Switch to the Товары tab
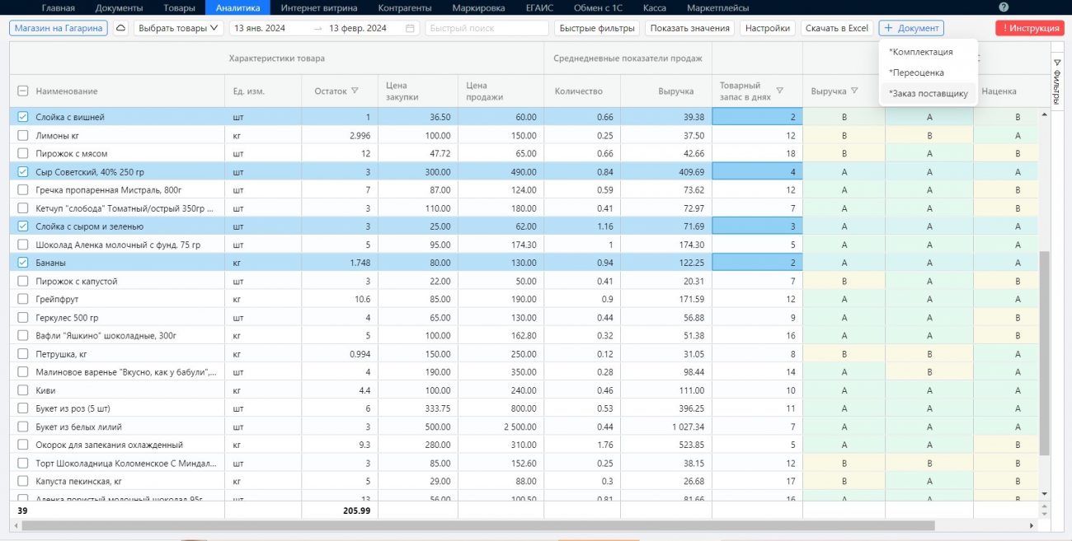 (179, 8)
